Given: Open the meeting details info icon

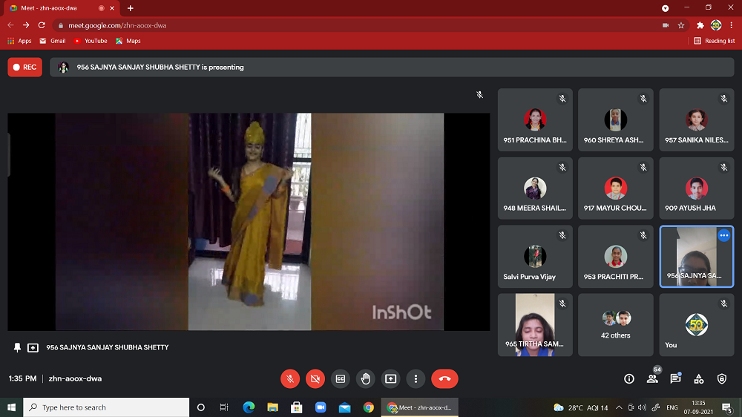Looking at the screenshot, I should pyautogui.click(x=629, y=378).
